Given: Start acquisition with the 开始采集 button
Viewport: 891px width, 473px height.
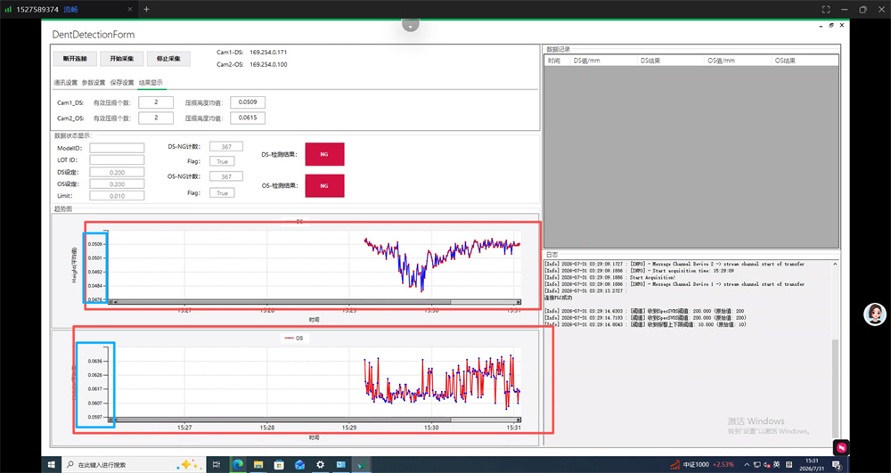Looking at the screenshot, I should click(x=121, y=59).
